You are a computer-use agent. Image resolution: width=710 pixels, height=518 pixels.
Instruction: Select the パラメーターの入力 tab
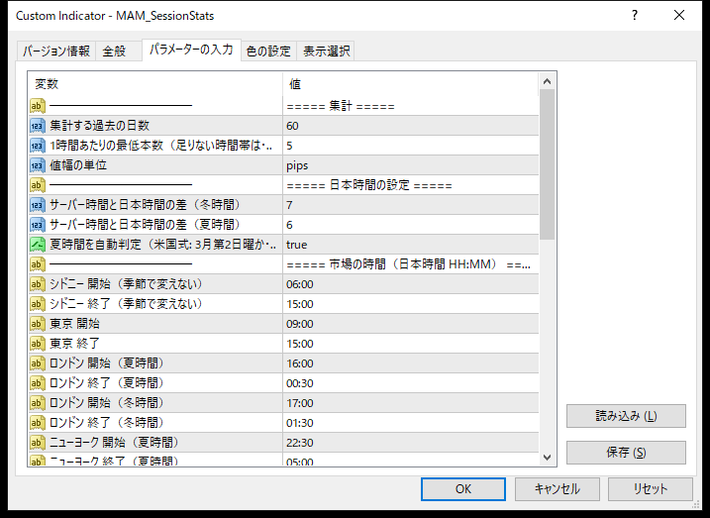(x=191, y=50)
